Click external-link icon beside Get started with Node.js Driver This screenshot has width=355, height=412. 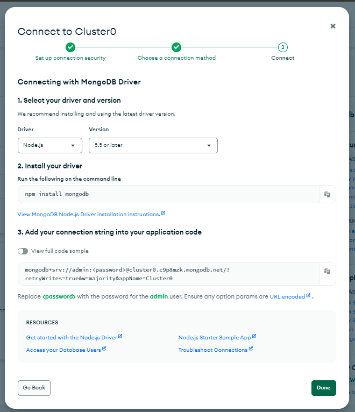pyautogui.click(x=120, y=336)
